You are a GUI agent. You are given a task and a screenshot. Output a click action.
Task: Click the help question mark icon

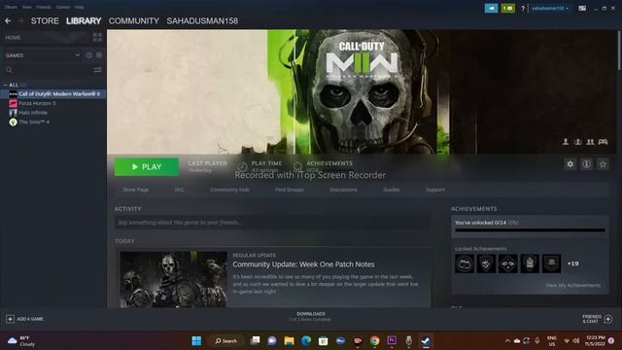[x=523, y=9]
